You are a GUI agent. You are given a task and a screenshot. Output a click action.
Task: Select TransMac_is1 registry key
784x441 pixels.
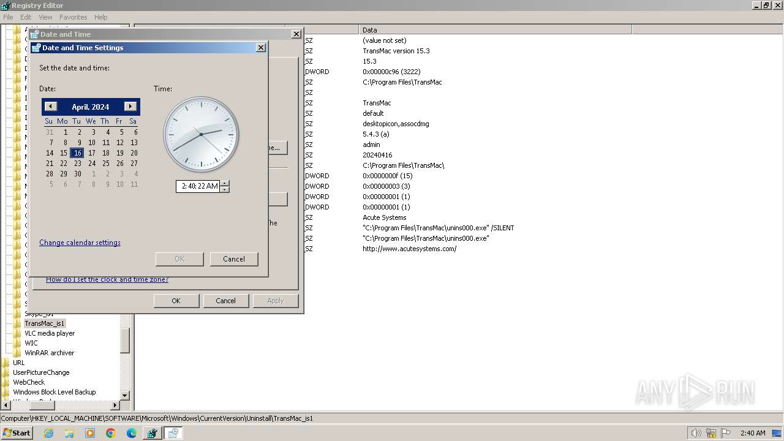pyautogui.click(x=44, y=323)
